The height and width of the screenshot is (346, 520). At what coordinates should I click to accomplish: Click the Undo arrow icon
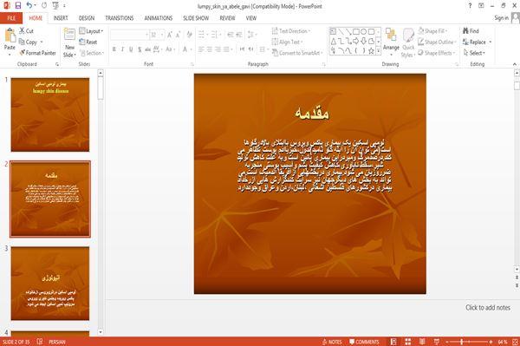click(29, 6)
